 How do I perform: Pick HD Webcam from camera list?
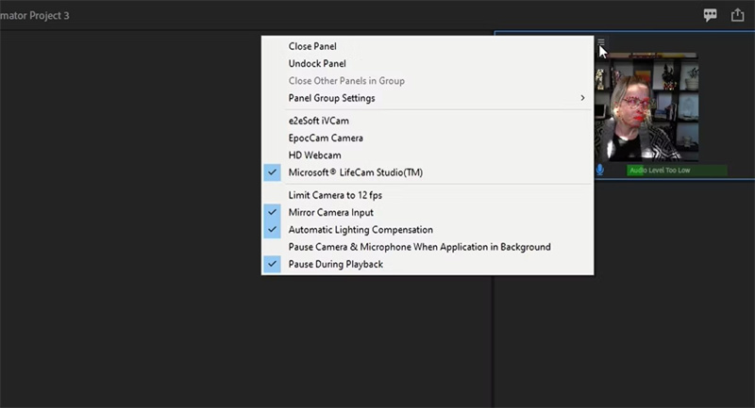(x=314, y=155)
